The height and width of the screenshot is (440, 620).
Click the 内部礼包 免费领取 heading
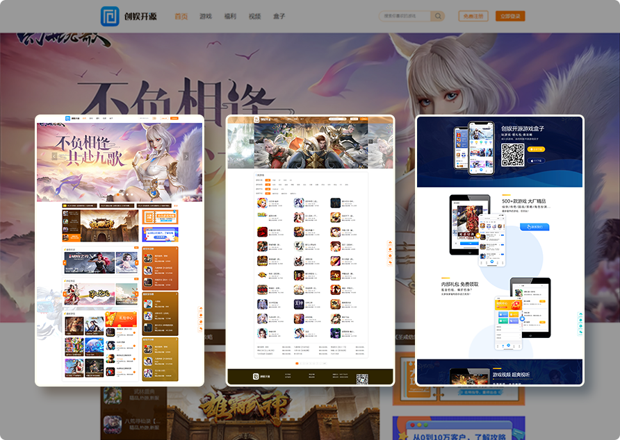[x=460, y=284]
